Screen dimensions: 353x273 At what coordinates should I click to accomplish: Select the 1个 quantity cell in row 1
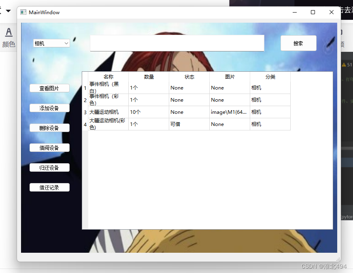pos(149,88)
